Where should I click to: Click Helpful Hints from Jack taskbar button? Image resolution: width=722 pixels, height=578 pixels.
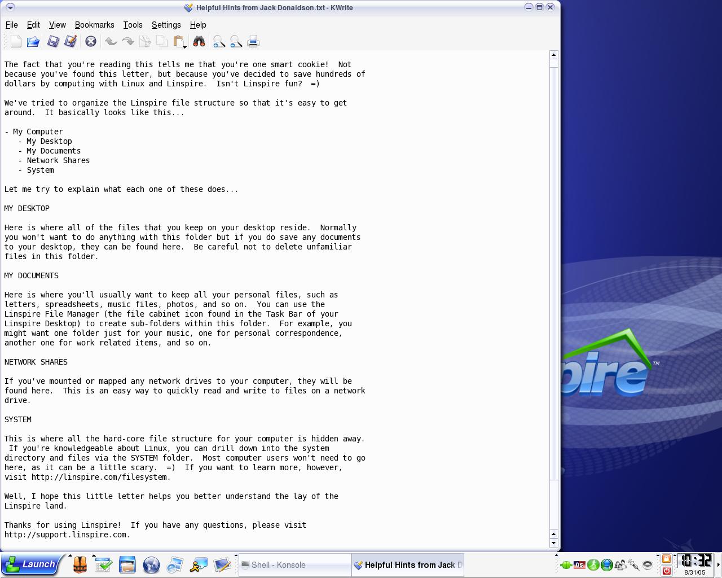(x=408, y=565)
